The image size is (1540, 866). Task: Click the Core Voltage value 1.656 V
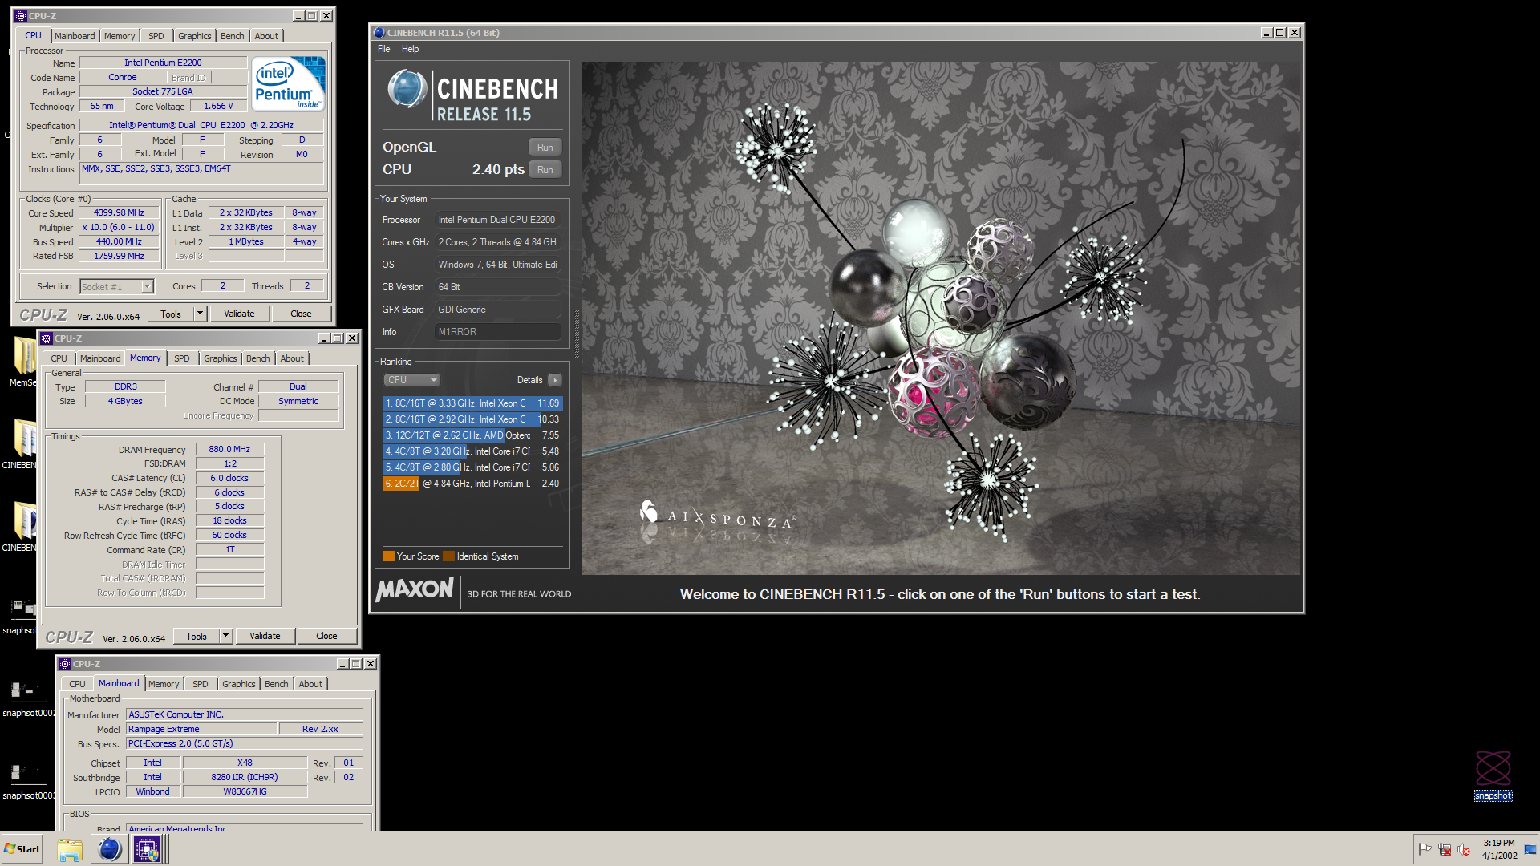[x=218, y=107]
